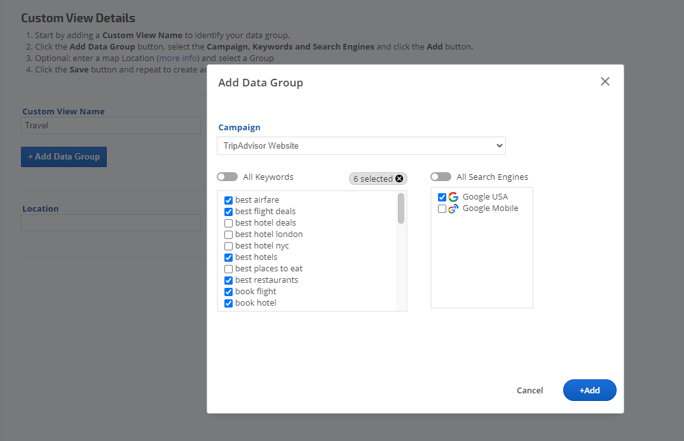Click the keywords list scrollbar
684x441 pixels.
click(x=401, y=208)
